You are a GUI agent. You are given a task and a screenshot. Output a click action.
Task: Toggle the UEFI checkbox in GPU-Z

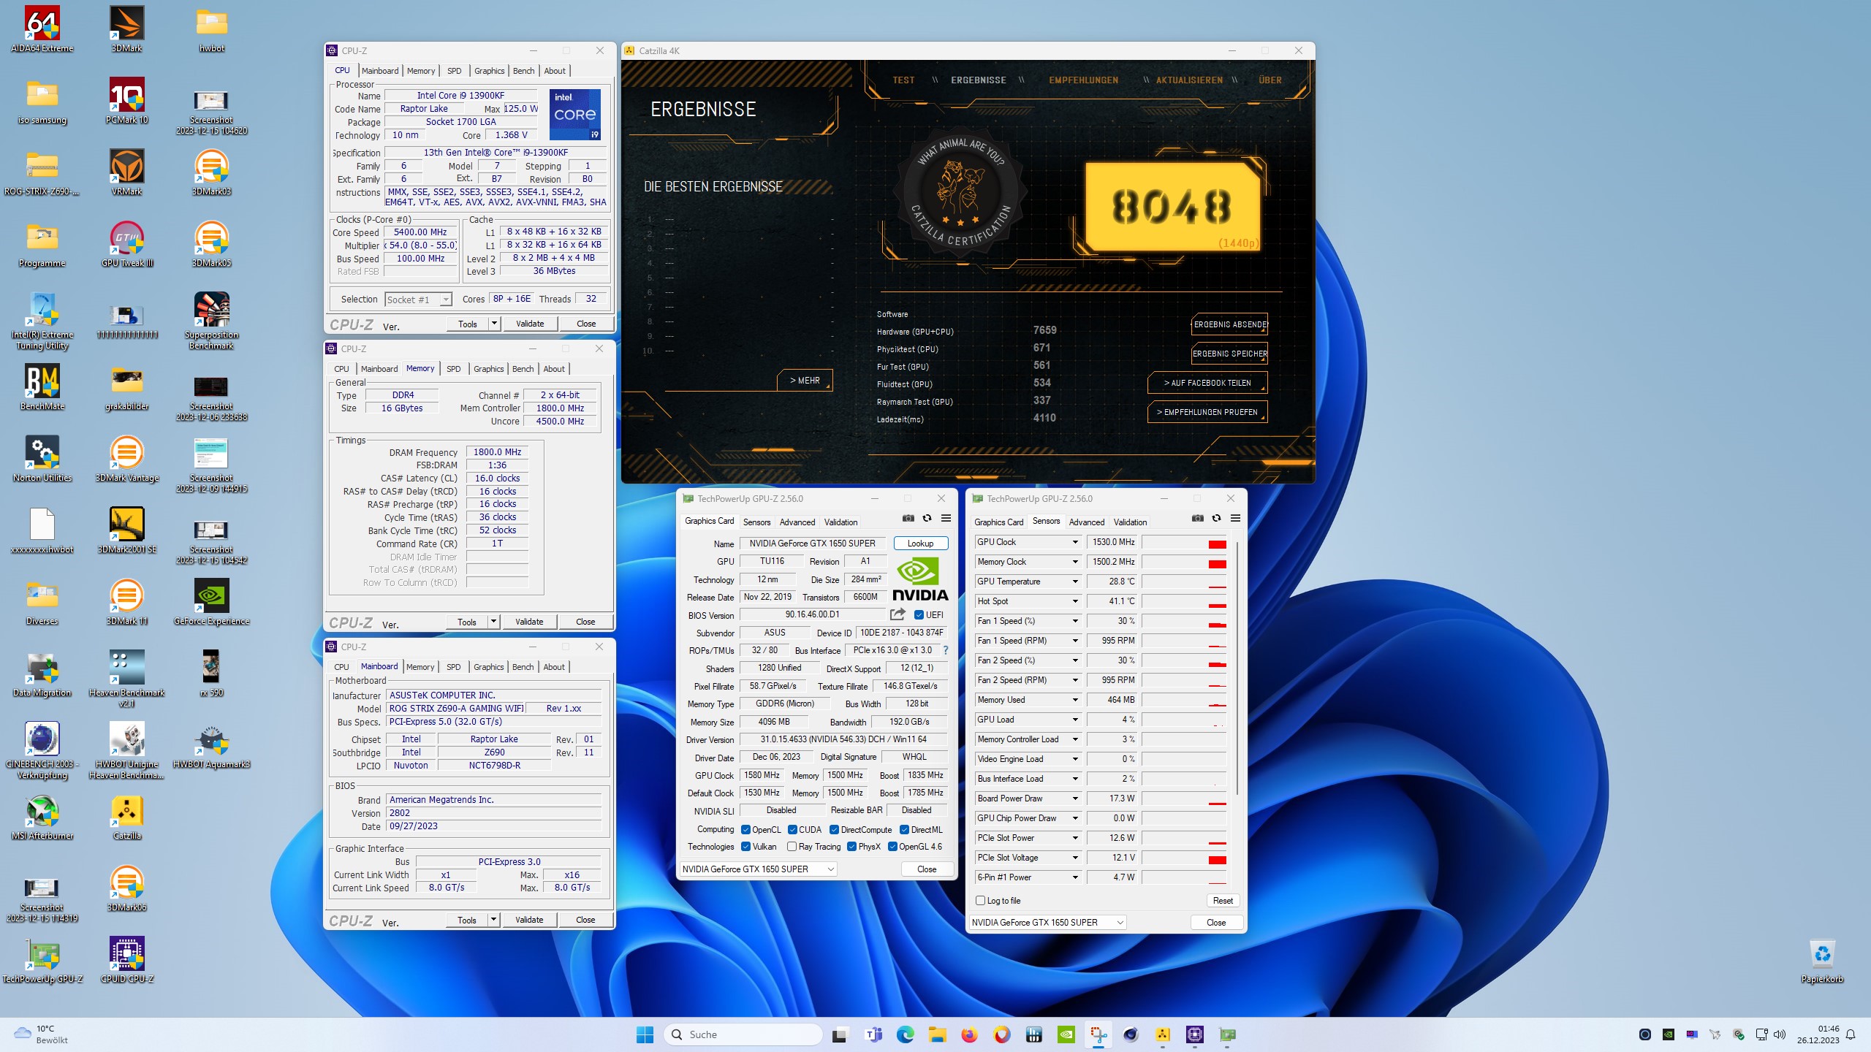click(919, 615)
